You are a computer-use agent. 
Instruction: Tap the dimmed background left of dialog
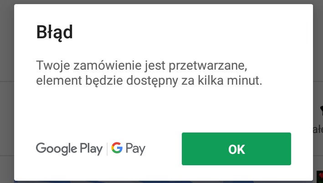(7, 91)
